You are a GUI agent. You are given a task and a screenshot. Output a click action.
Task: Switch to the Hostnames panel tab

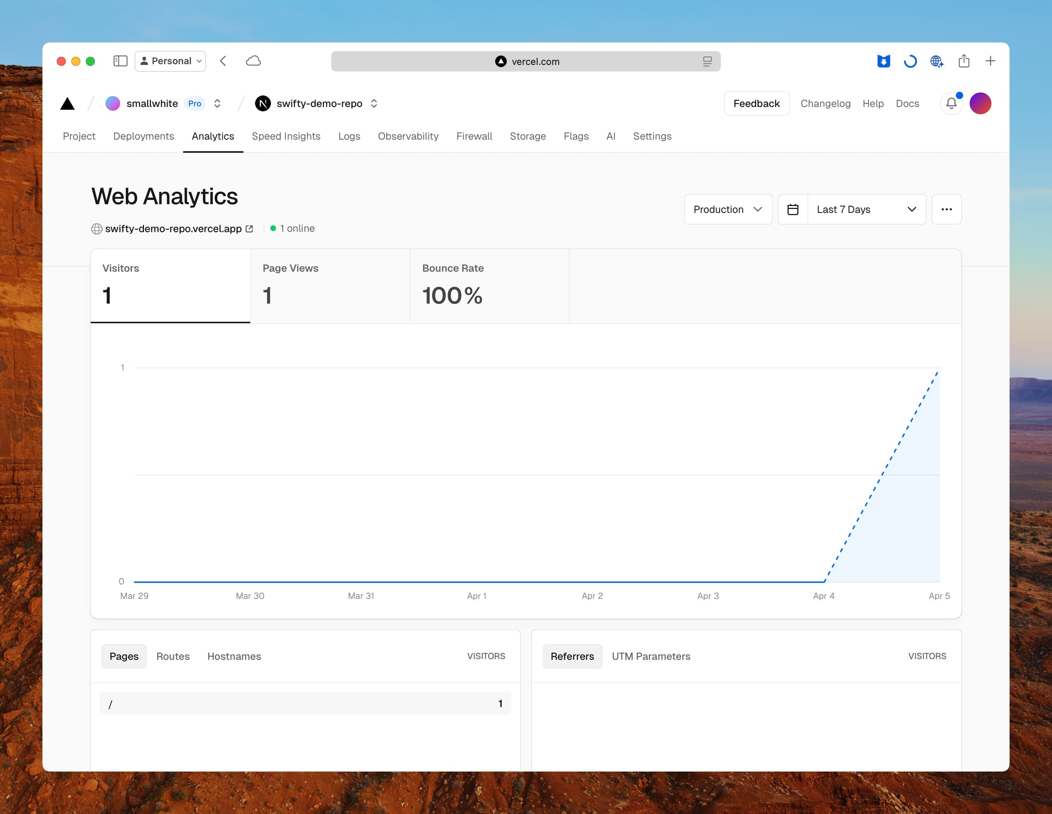coord(234,656)
